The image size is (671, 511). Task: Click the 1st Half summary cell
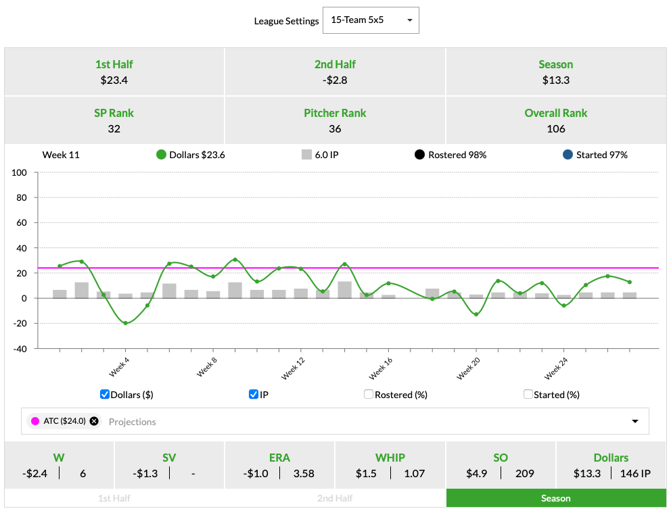tap(114, 72)
